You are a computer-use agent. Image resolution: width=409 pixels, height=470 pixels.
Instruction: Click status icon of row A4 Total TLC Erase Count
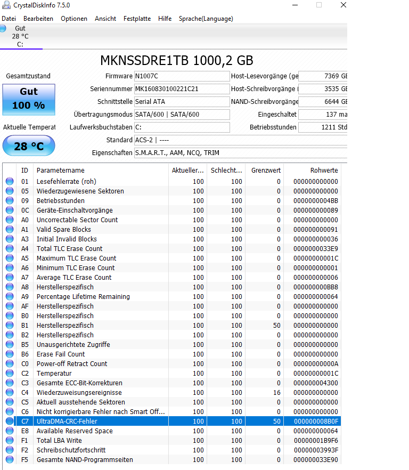point(10,248)
